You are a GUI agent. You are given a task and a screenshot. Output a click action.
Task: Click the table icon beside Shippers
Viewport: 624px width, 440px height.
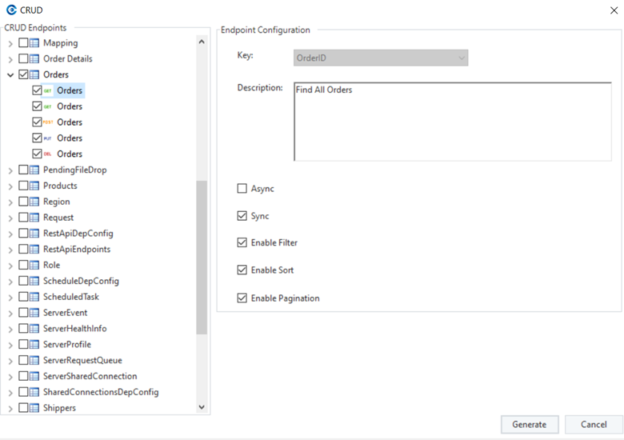[34, 408]
